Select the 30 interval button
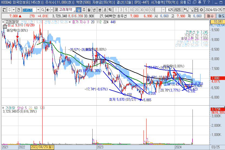This screenshot has height=150, width=225. tap(142, 10)
